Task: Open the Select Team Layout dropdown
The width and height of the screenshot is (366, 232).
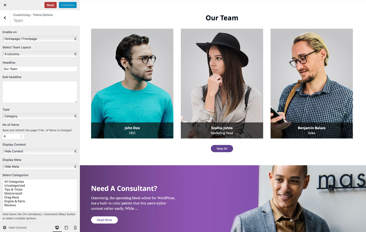Action: click(40, 54)
